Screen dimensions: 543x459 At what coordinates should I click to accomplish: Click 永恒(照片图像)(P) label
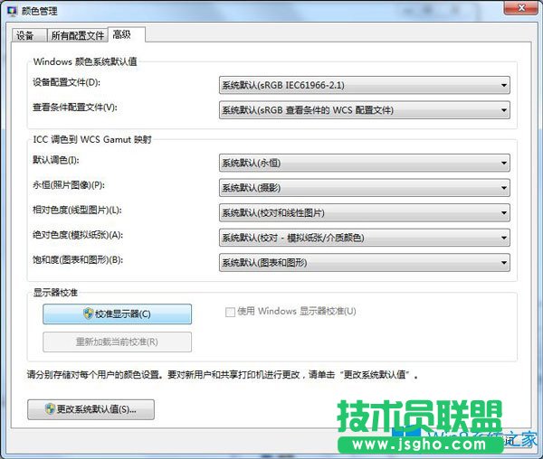[x=69, y=185]
